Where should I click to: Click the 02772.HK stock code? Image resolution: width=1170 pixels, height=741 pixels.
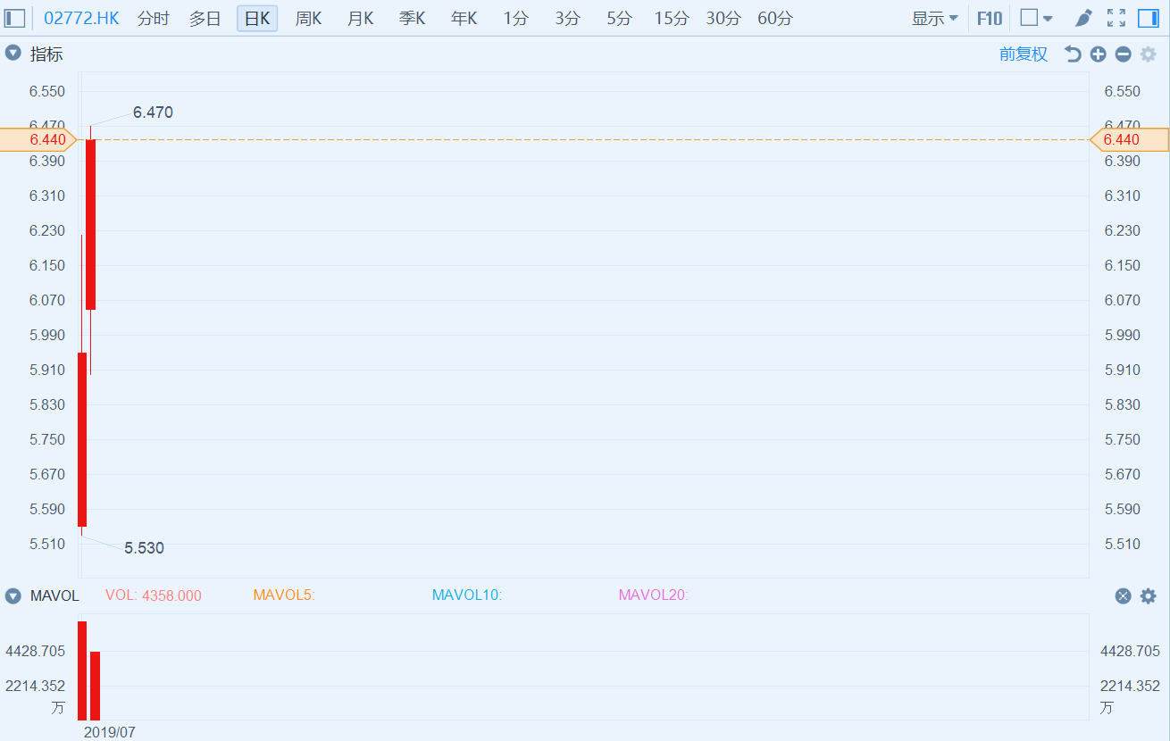81,18
